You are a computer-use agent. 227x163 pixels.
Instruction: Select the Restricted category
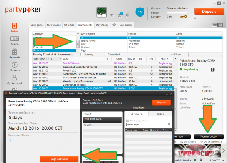point(54,50)
